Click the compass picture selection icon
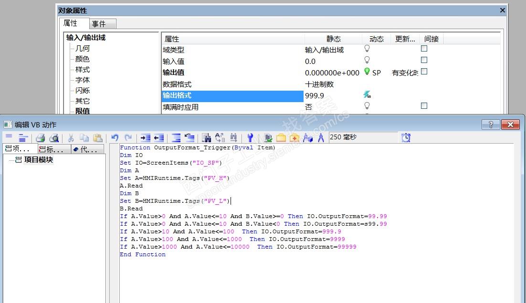The height and width of the screenshot is (303, 526). [321, 138]
